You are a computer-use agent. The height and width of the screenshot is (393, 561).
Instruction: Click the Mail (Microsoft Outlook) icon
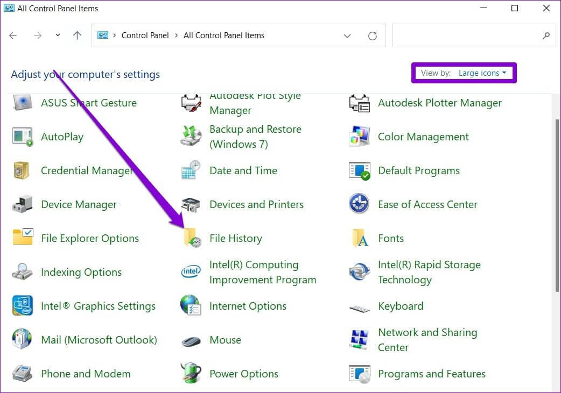click(22, 339)
